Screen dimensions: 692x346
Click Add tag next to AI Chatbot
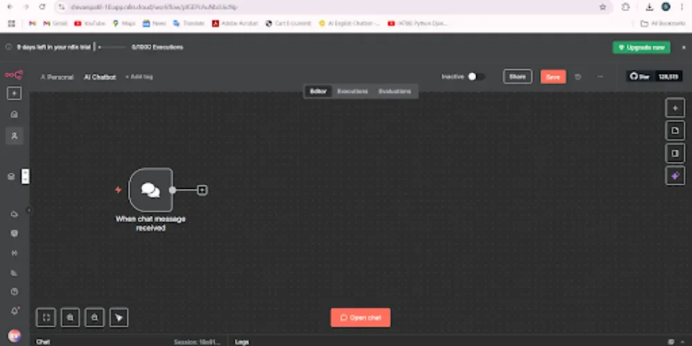click(x=139, y=77)
